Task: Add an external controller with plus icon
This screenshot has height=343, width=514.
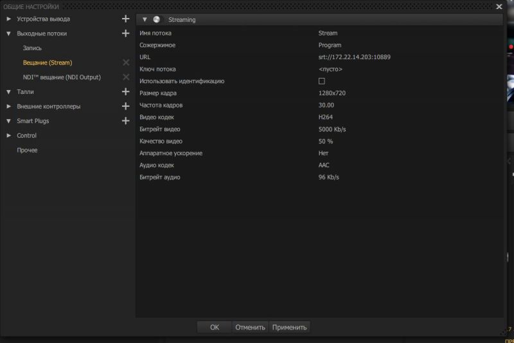Action: tap(125, 106)
